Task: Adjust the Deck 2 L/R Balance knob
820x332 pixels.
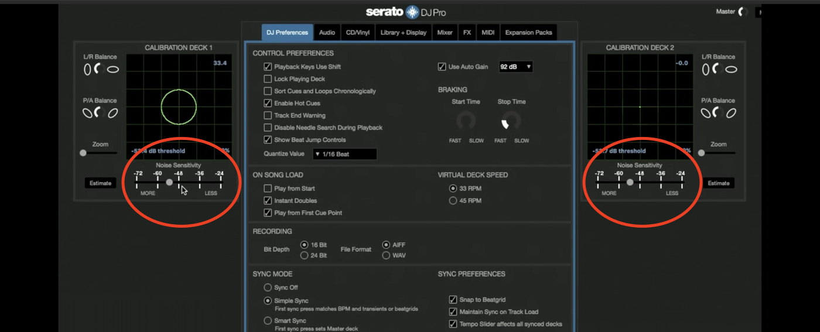Action: (718, 69)
